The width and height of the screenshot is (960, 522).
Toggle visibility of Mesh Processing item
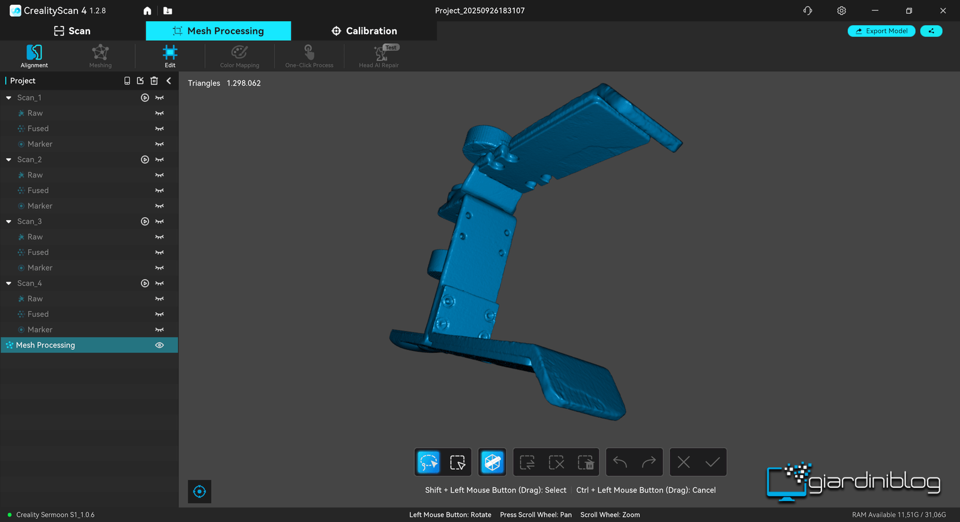[x=160, y=345]
